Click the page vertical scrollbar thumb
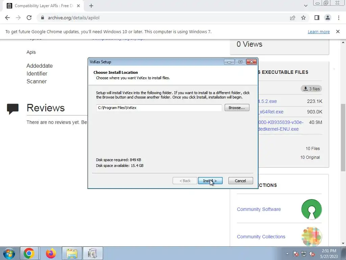Screen dimensions: 346x260 [x=343, y=137]
